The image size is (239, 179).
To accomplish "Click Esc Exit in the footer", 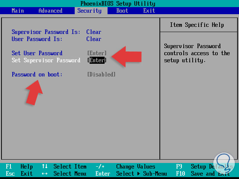I will pyautogui.click(x=19, y=174).
